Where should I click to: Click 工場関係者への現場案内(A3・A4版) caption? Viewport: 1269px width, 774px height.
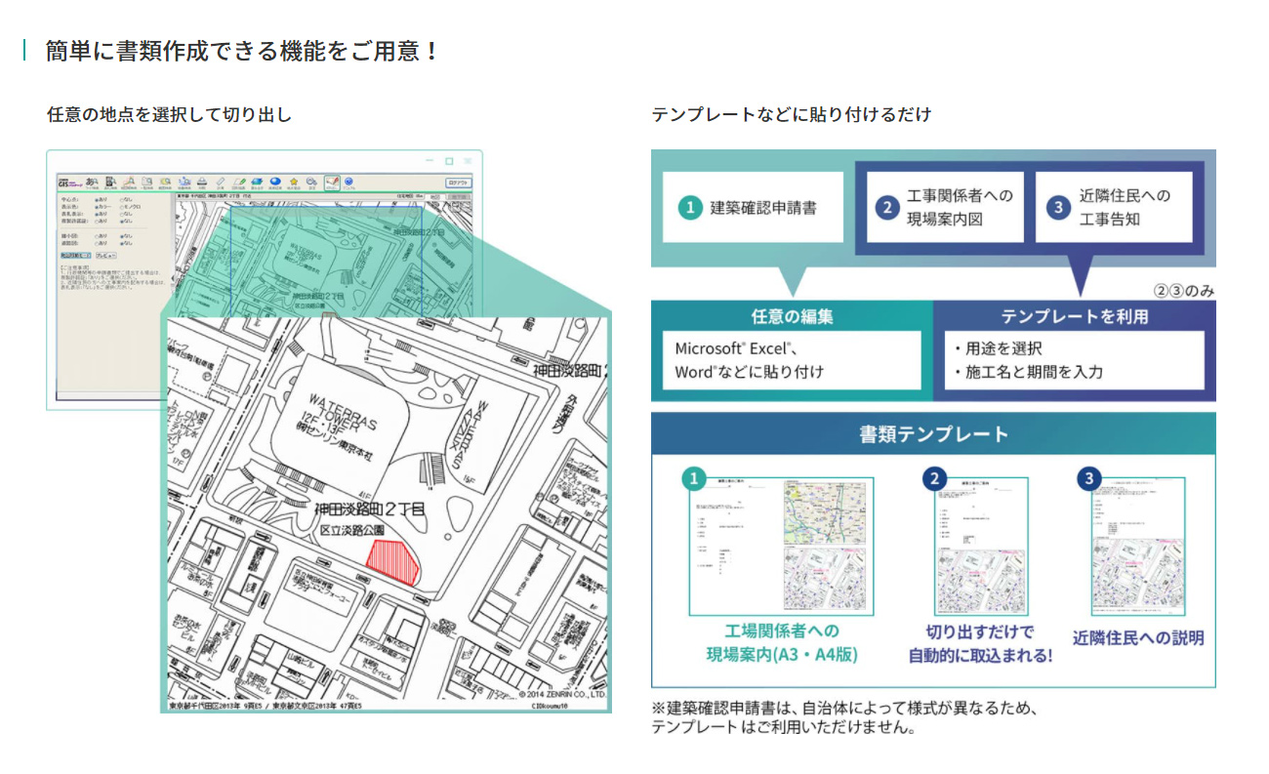click(x=782, y=643)
